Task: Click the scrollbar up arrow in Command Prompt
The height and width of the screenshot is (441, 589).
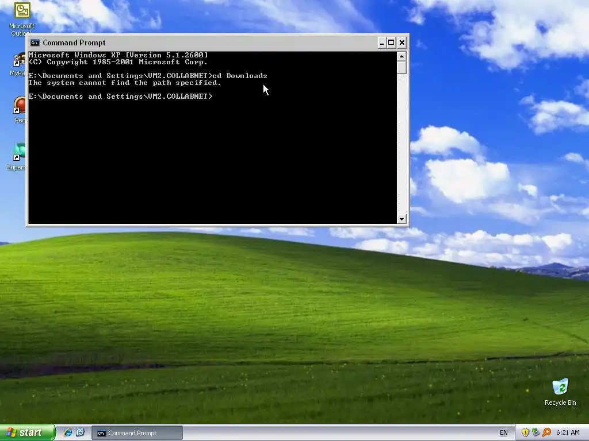Action: coord(401,56)
